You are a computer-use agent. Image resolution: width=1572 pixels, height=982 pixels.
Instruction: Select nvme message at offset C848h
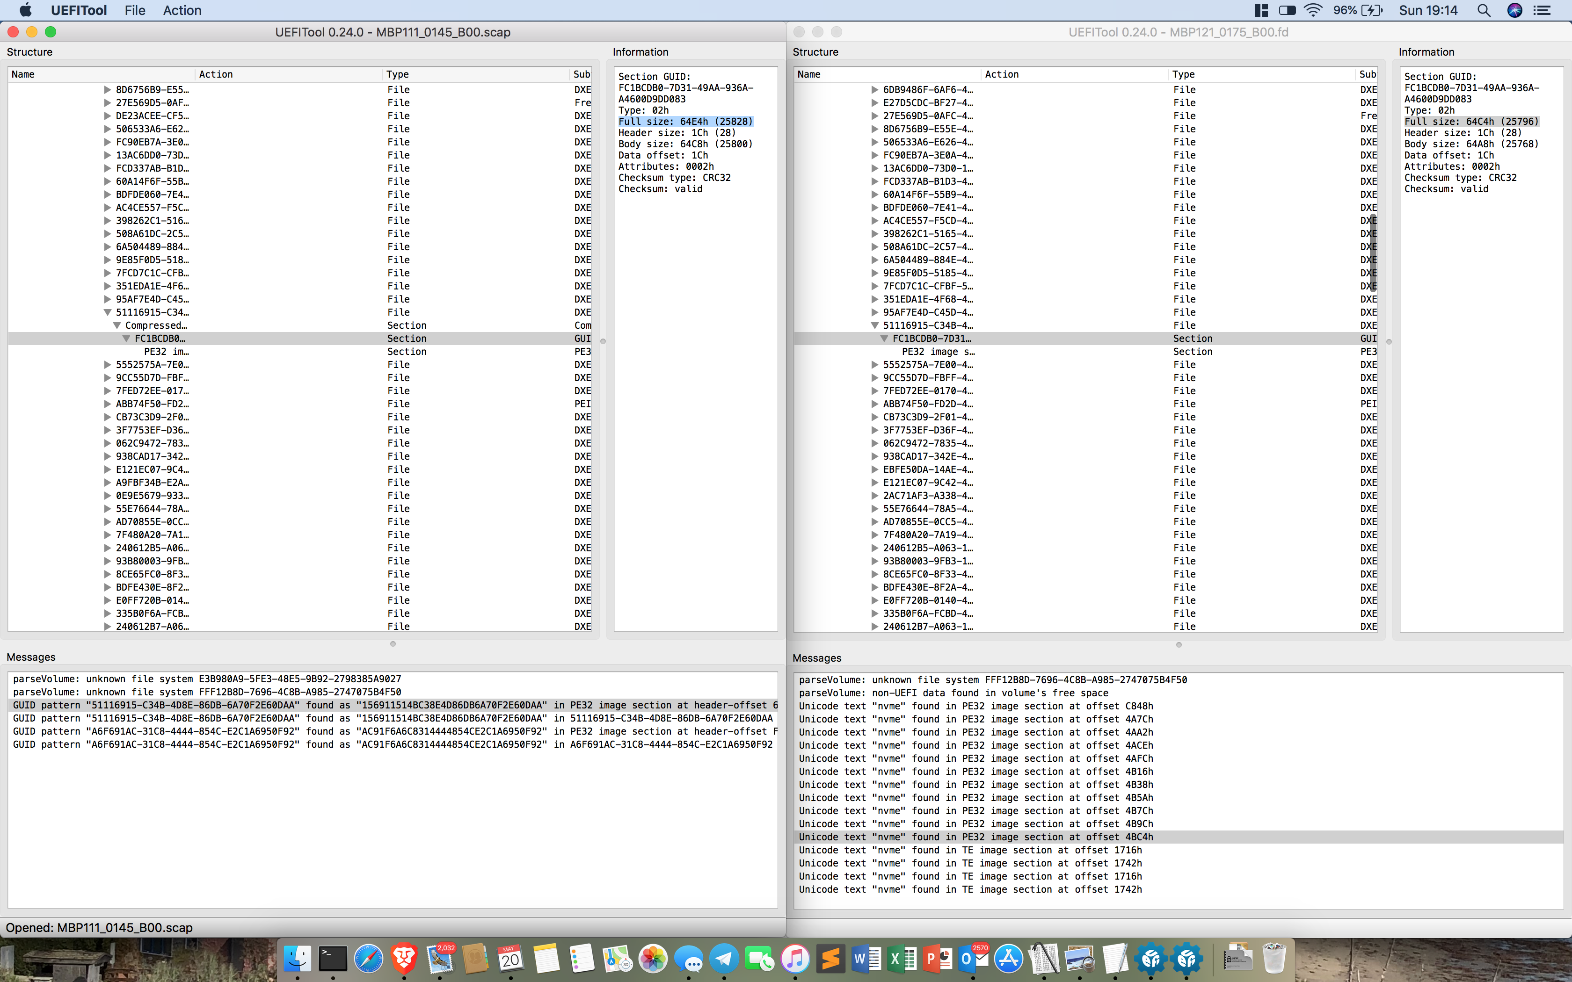click(1179, 706)
